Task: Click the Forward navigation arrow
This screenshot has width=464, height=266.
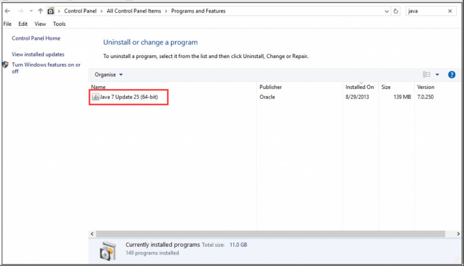Action: click(x=20, y=11)
